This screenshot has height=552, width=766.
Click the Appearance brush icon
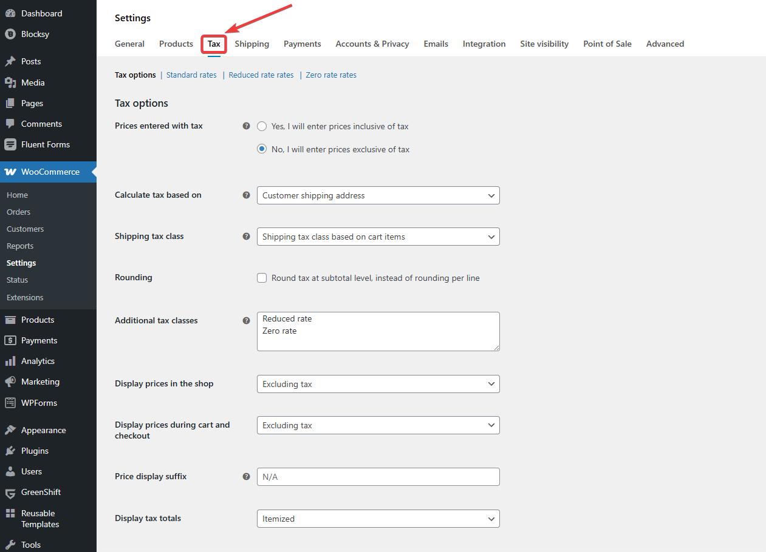(x=10, y=430)
